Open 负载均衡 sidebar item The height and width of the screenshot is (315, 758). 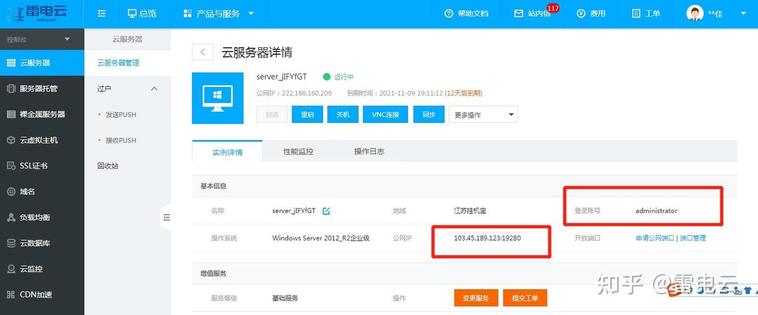coord(42,217)
